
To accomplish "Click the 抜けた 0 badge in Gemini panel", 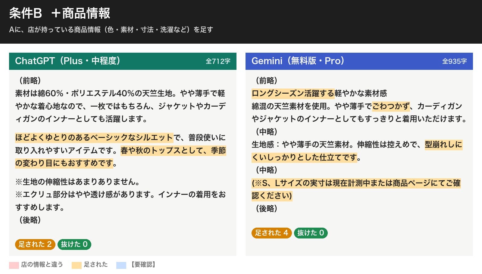I will pos(311,233).
